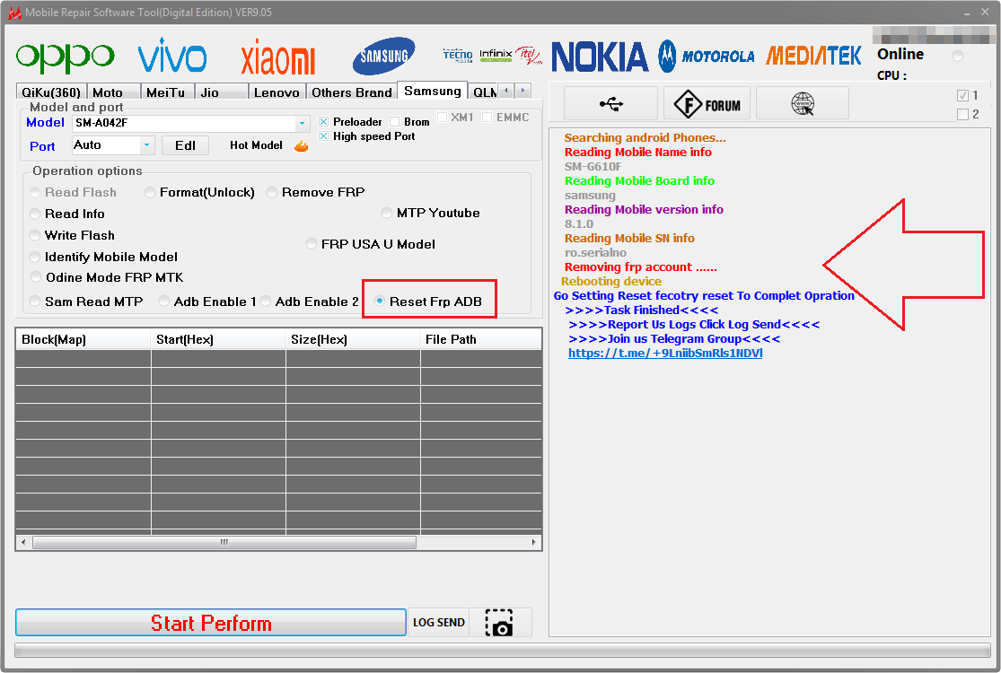Click the Tecno brand logo
The image size is (1001, 673).
[x=458, y=56]
